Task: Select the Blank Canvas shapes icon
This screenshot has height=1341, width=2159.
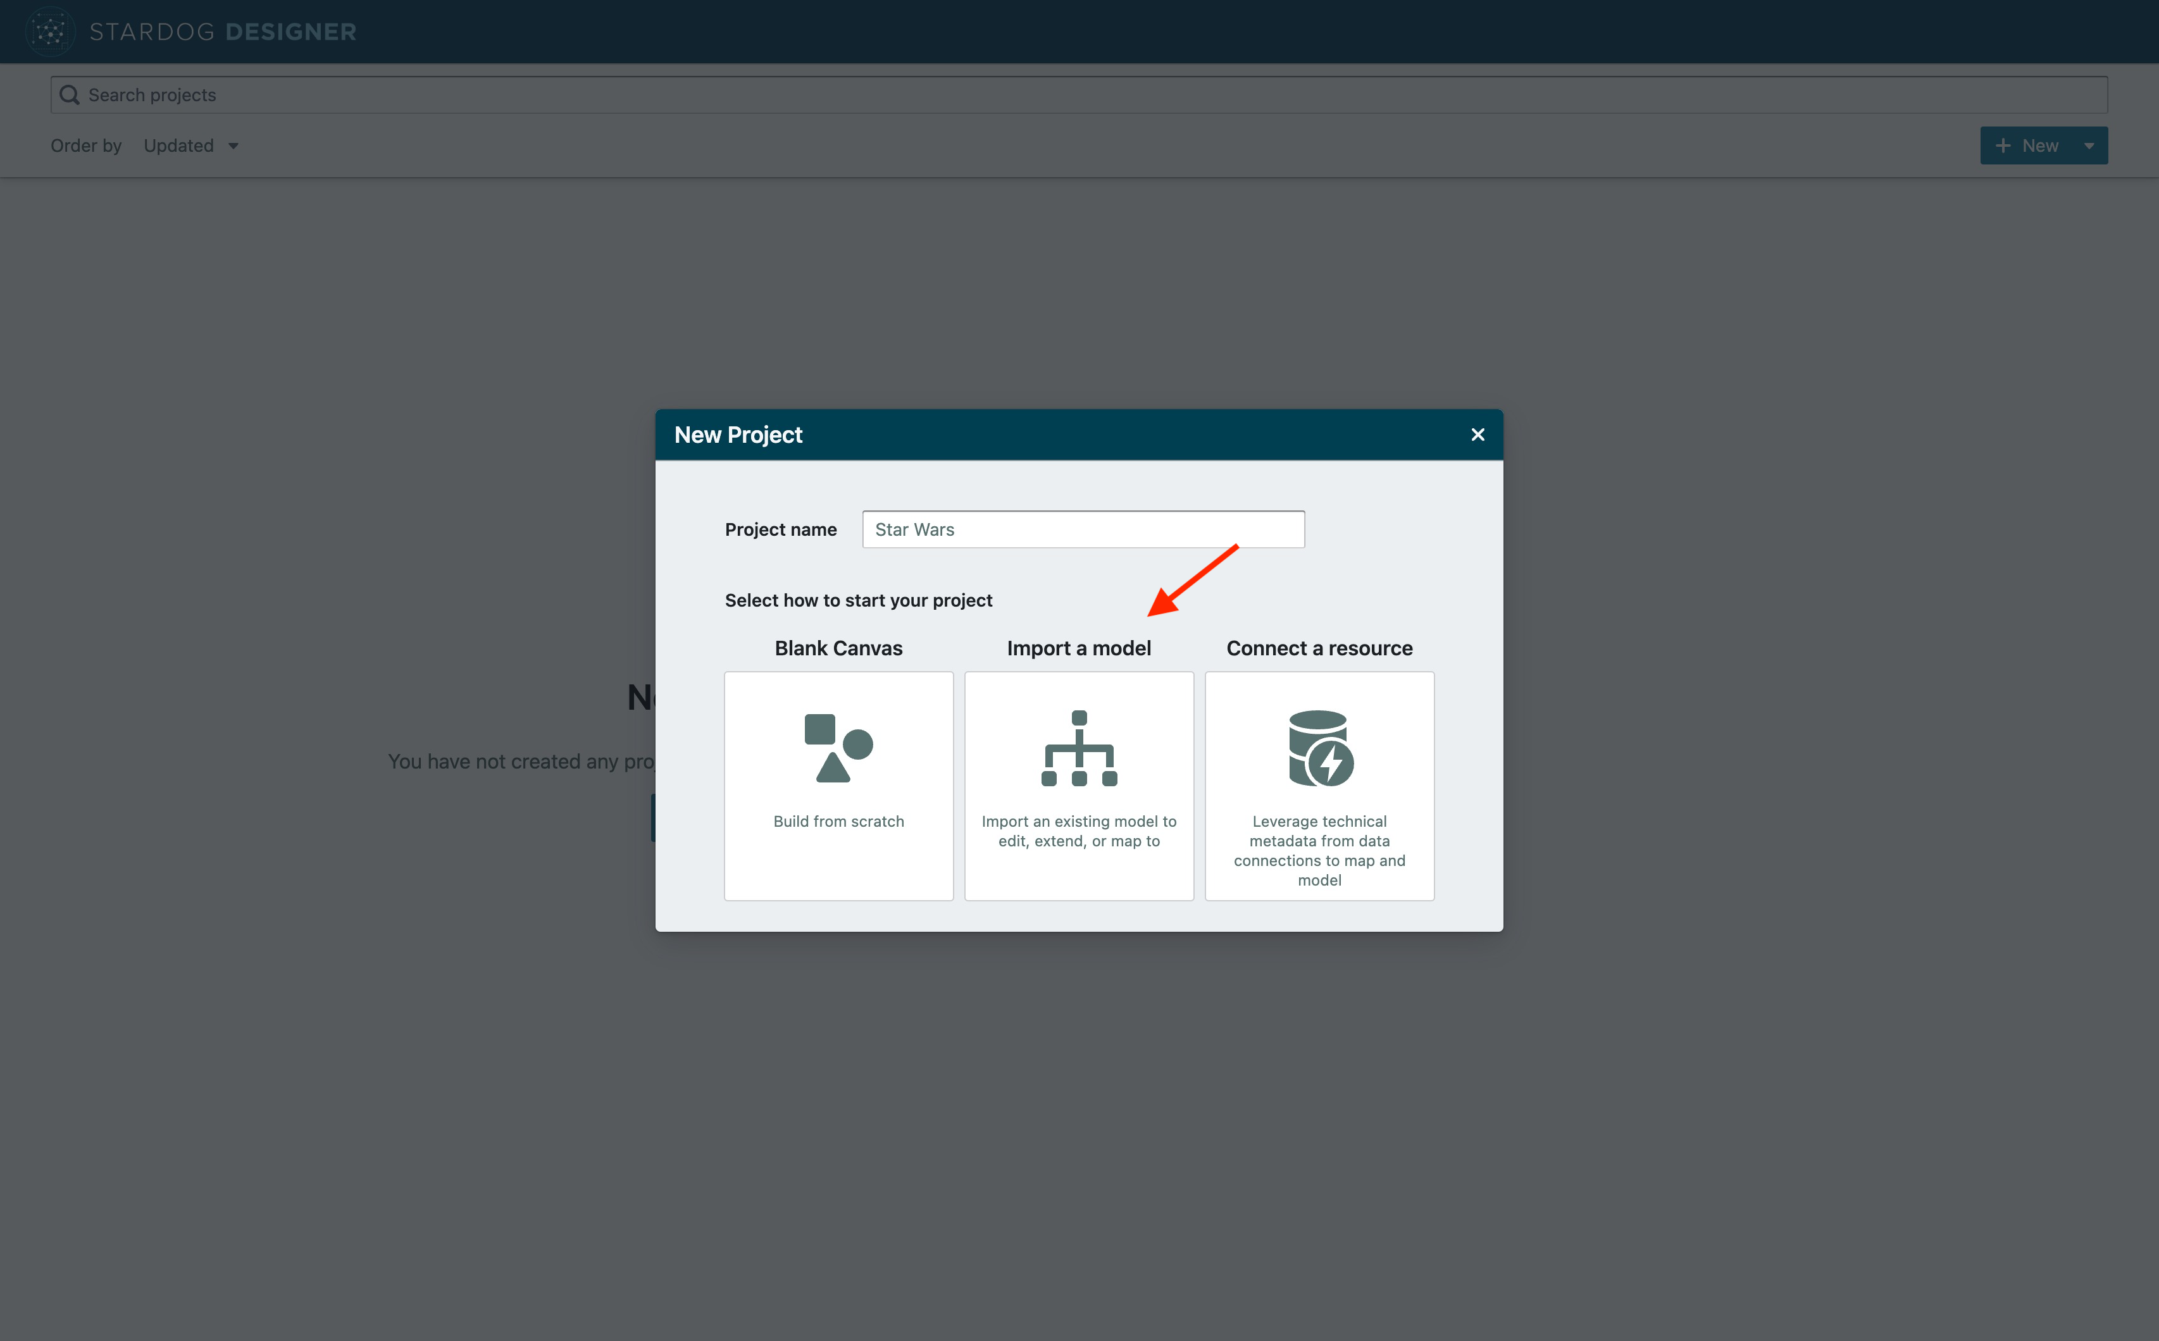Action: 838,748
